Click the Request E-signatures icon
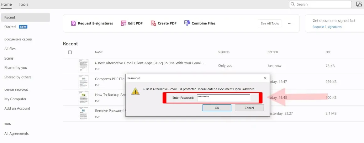 pyautogui.click(x=73, y=23)
